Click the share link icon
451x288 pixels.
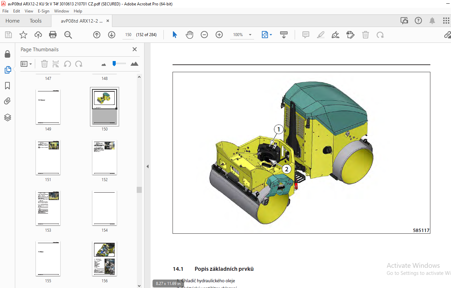point(447,35)
